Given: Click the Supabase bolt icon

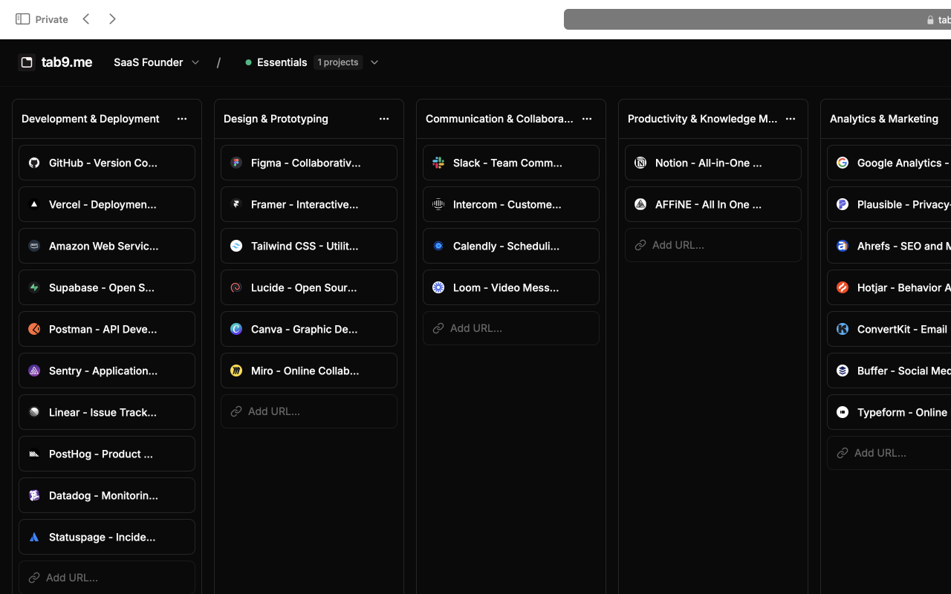Looking at the screenshot, I should click(x=34, y=287).
